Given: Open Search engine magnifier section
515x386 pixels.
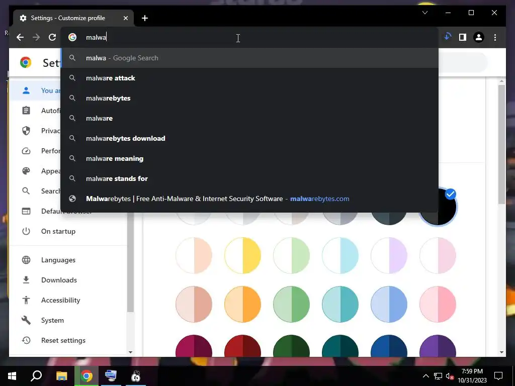Looking at the screenshot, I should [26, 191].
